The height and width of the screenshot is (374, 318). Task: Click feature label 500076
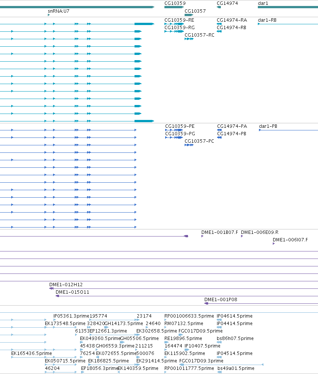click(145, 353)
